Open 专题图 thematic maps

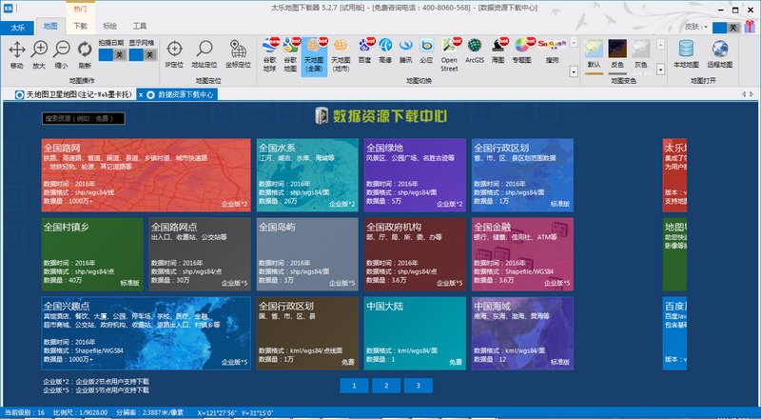pyautogui.click(x=521, y=51)
